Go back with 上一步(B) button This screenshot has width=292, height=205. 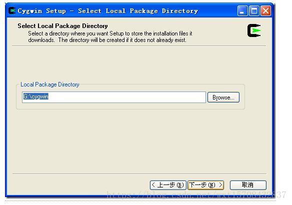click(168, 185)
